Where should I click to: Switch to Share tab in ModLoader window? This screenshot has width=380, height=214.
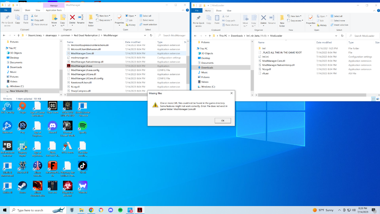pyautogui.click(x=219, y=10)
